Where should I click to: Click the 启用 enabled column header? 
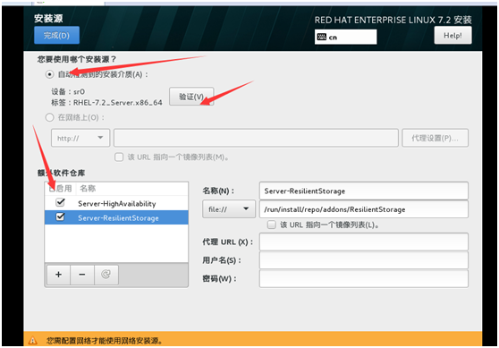[x=61, y=189]
